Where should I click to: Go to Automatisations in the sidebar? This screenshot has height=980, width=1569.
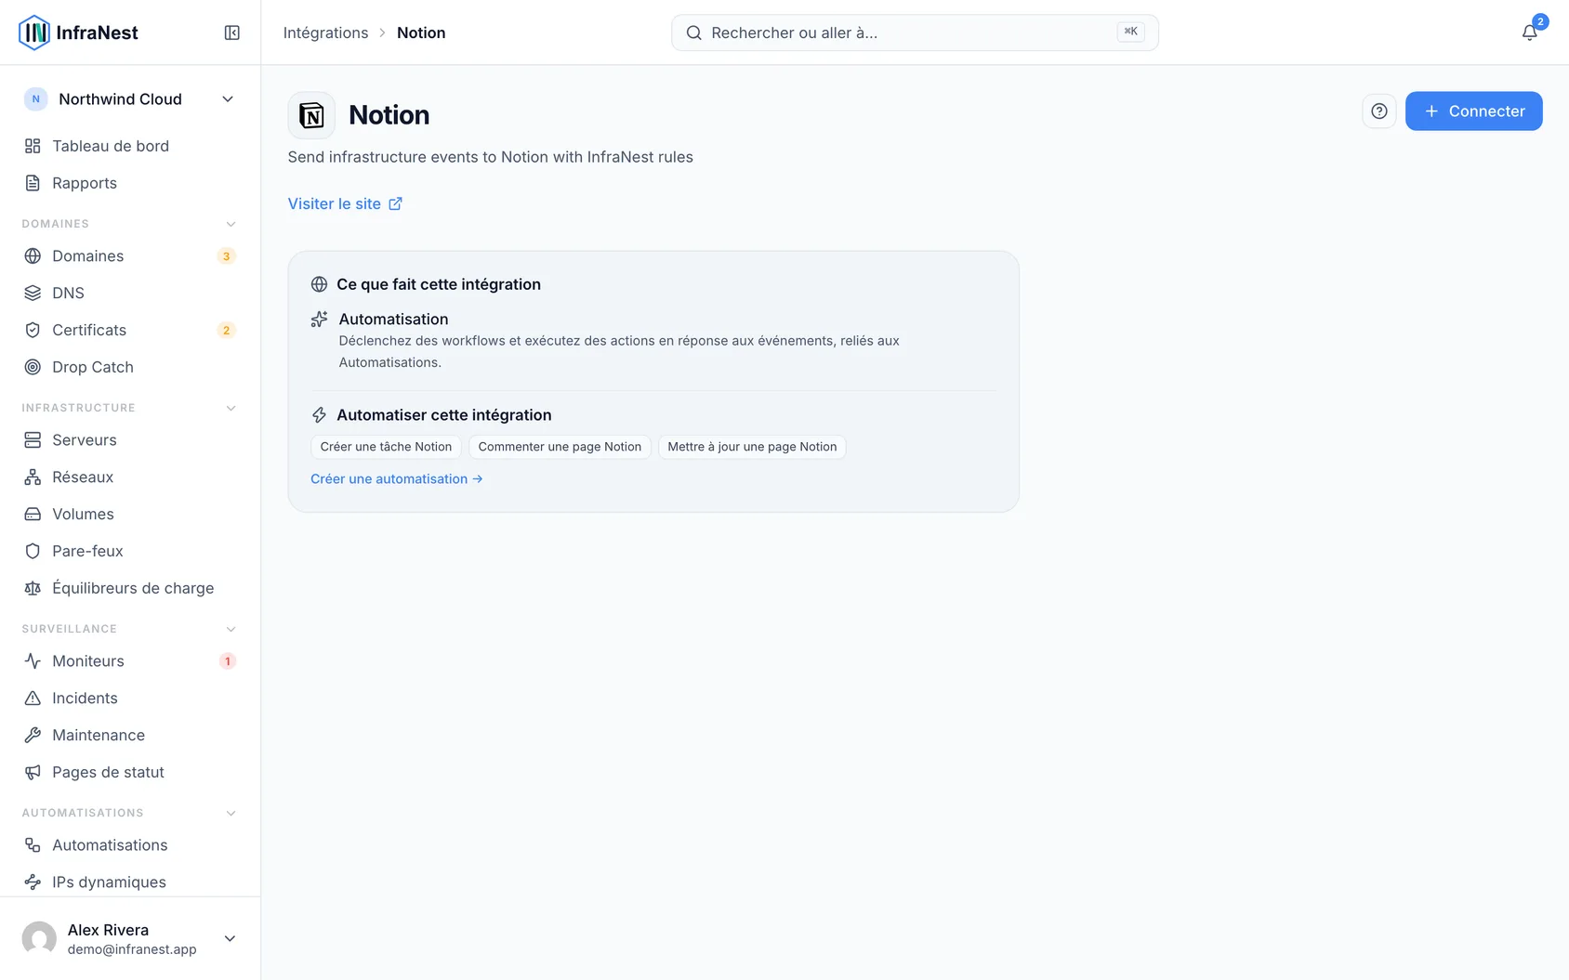(x=130, y=844)
